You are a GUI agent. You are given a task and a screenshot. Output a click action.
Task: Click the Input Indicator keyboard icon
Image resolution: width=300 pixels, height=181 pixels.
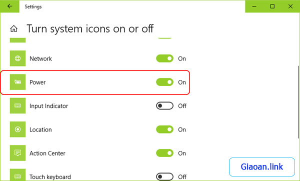click(17, 105)
